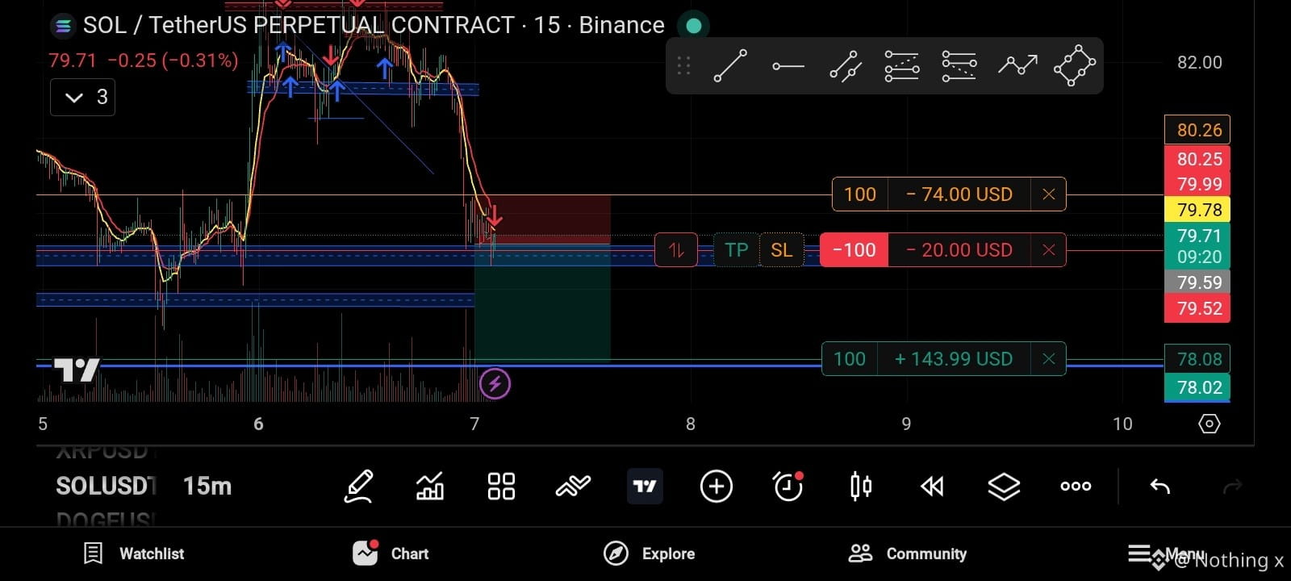This screenshot has height=581, width=1291.
Task: Tap the -20.00 USD position P&L label
Action: 959,250
